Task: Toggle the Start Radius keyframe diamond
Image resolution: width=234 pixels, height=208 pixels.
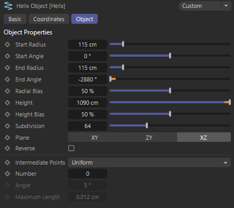Action: click(x=7, y=44)
